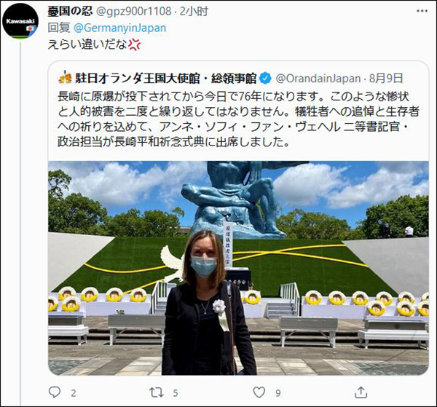Open the Nagasaki peace statue photo
This screenshot has width=437, height=407.
[238, 268]
